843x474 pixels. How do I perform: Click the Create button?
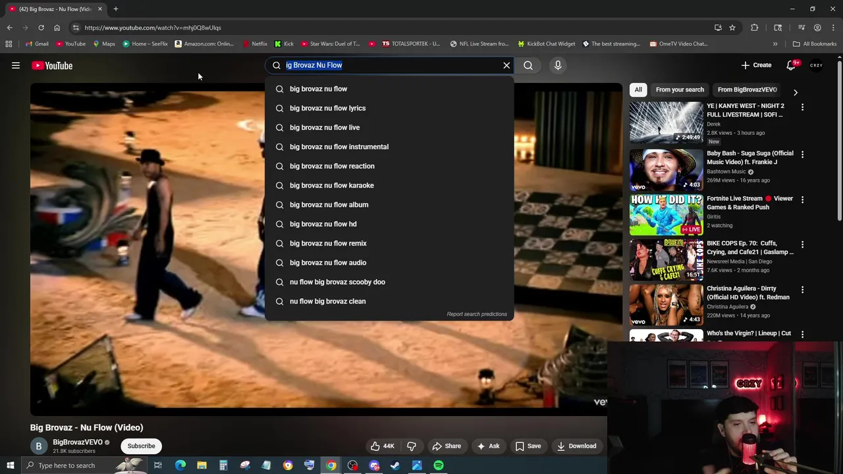pyautogui.click(x=756, y=65)
